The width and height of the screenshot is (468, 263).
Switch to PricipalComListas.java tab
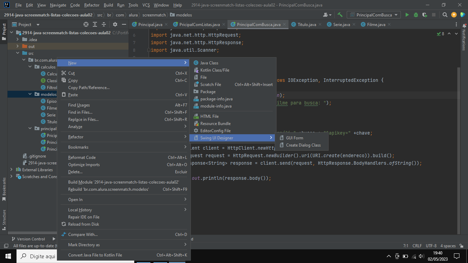(199, 25)
